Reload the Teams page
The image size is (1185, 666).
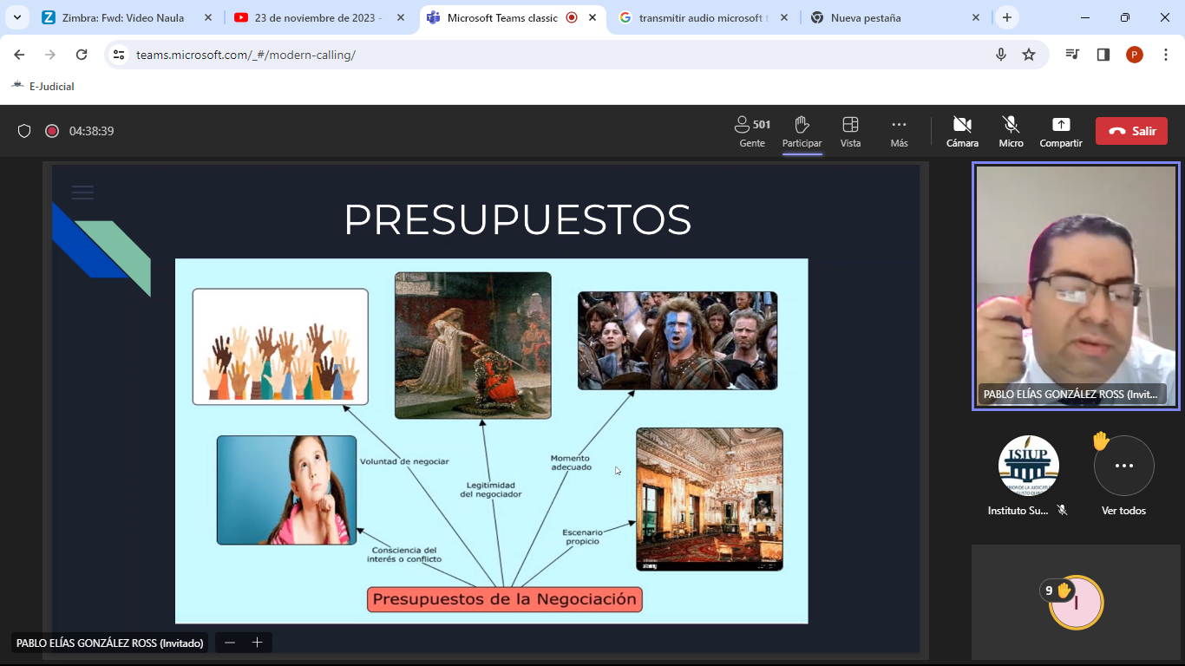click(x=82, y=55)
